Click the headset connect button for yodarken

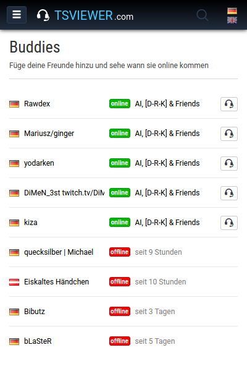229,163
